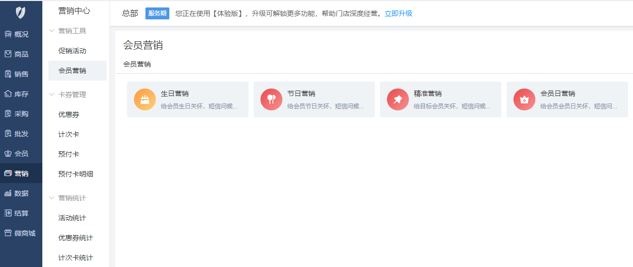This screenshot has width=633, height=267.
Task: Click the 生日营销 birthday cake icon
Action: coord(145,99)
